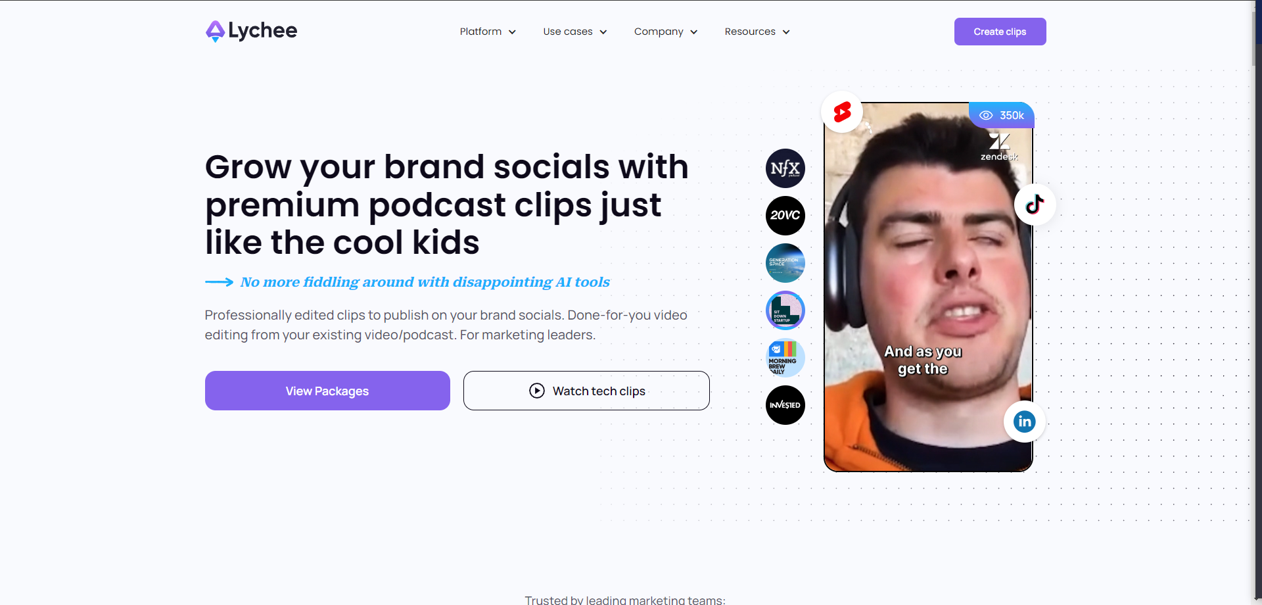Choose the Invested podcast icon
Viewport: 1262px width, 605px height.
[785, 405]
